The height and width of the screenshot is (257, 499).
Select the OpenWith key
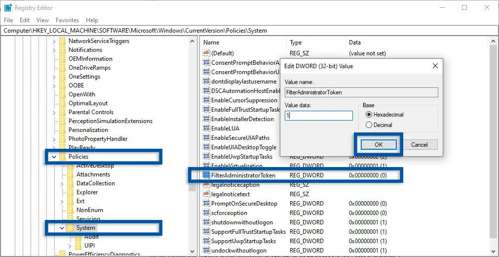click(82, 94)
